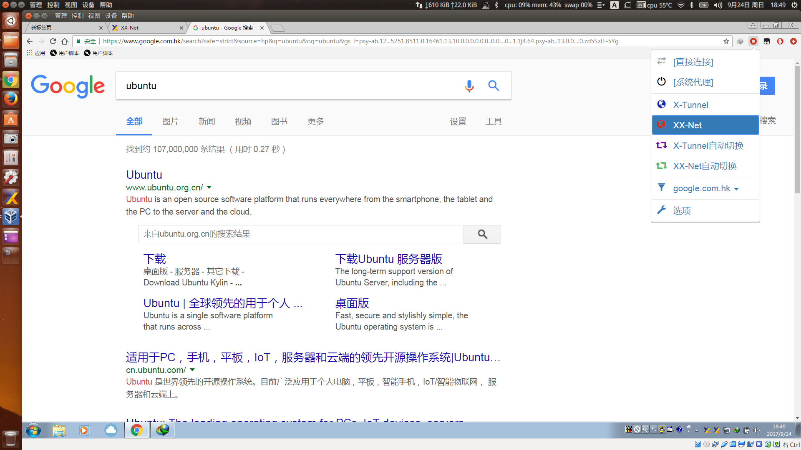Select the 新闻 news search tab

(207, 122)
